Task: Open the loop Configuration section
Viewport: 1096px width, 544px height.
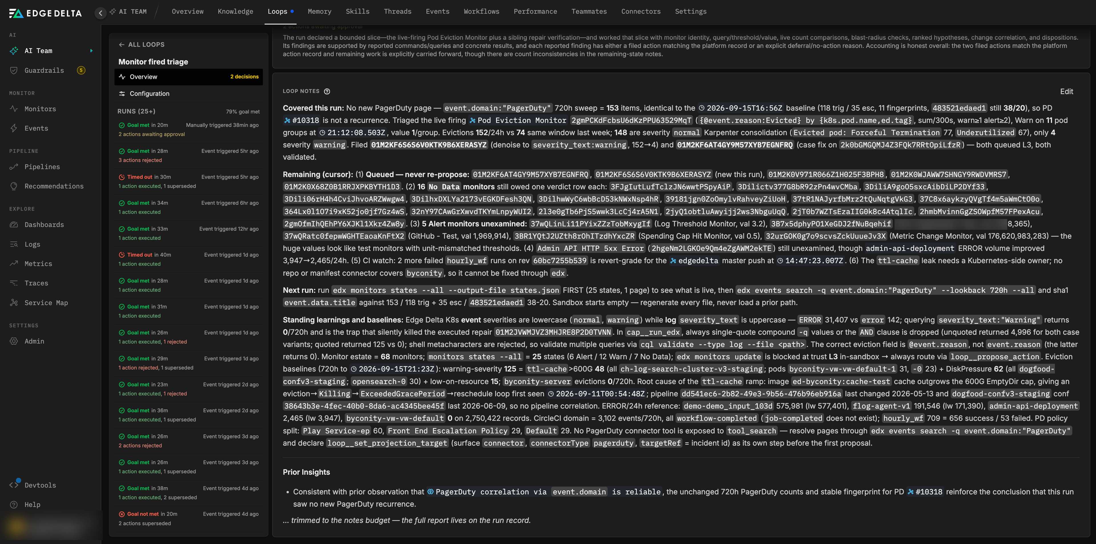Action: pos(188,94)
